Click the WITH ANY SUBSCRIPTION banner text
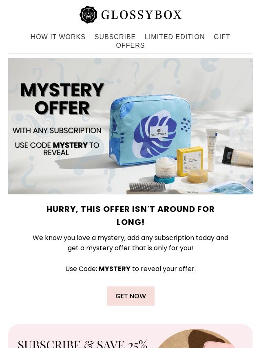This screenshot has height=348, width=261. (57, 130)
